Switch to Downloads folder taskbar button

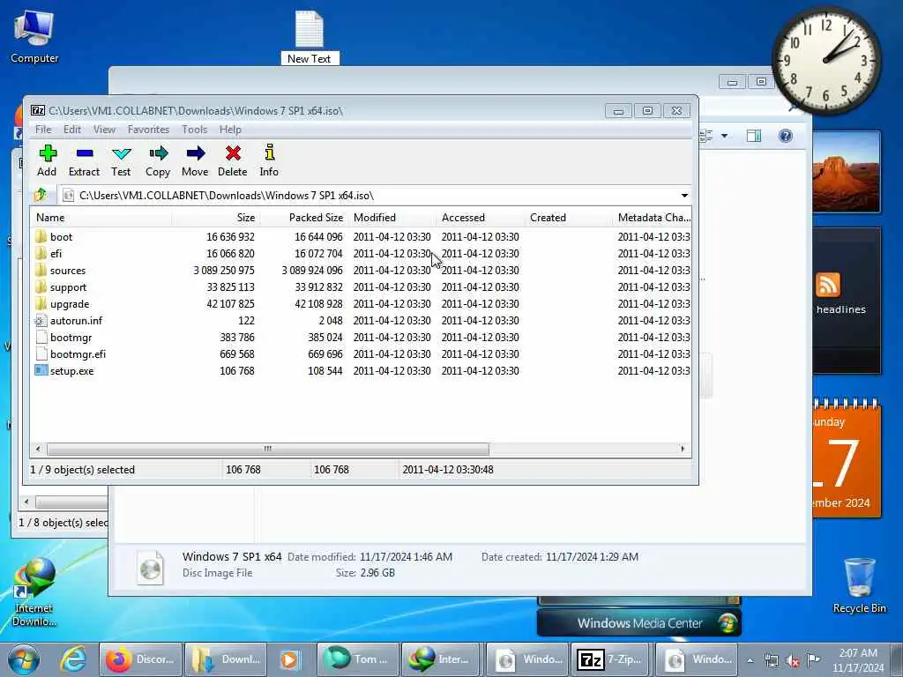pyautogui.click(x=226, y=659)
